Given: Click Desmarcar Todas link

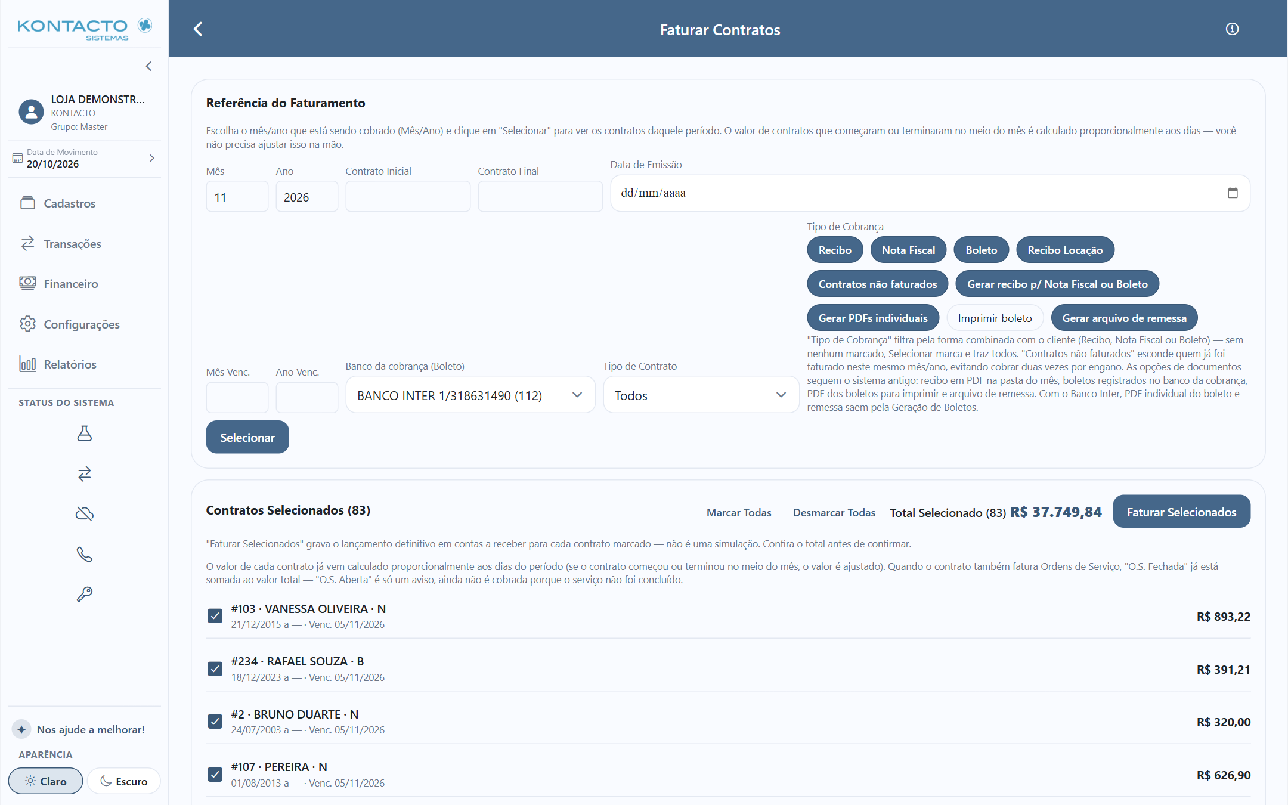Looking at the screenshot, I should [x=834, y=512].
